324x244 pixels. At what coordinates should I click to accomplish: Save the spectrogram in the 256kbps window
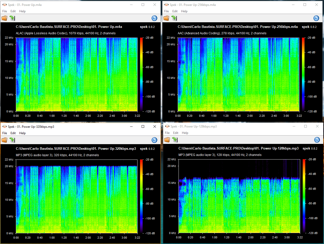174,18
